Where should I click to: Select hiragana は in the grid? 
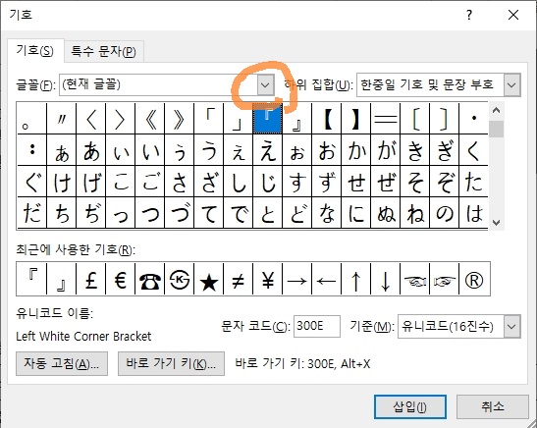473,213
